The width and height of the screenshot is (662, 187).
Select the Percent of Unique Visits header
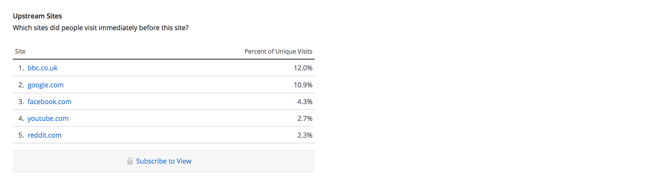tap(278, 51)
